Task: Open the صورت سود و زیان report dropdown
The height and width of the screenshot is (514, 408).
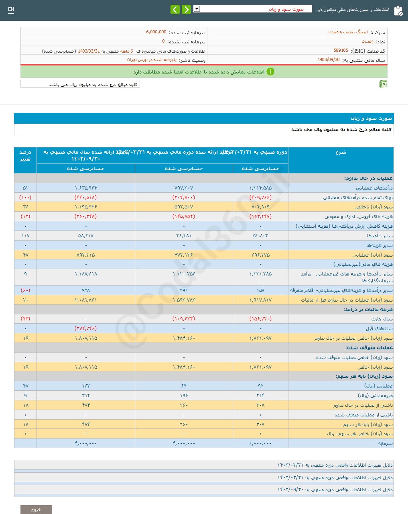Action: [x=256, y=9]
